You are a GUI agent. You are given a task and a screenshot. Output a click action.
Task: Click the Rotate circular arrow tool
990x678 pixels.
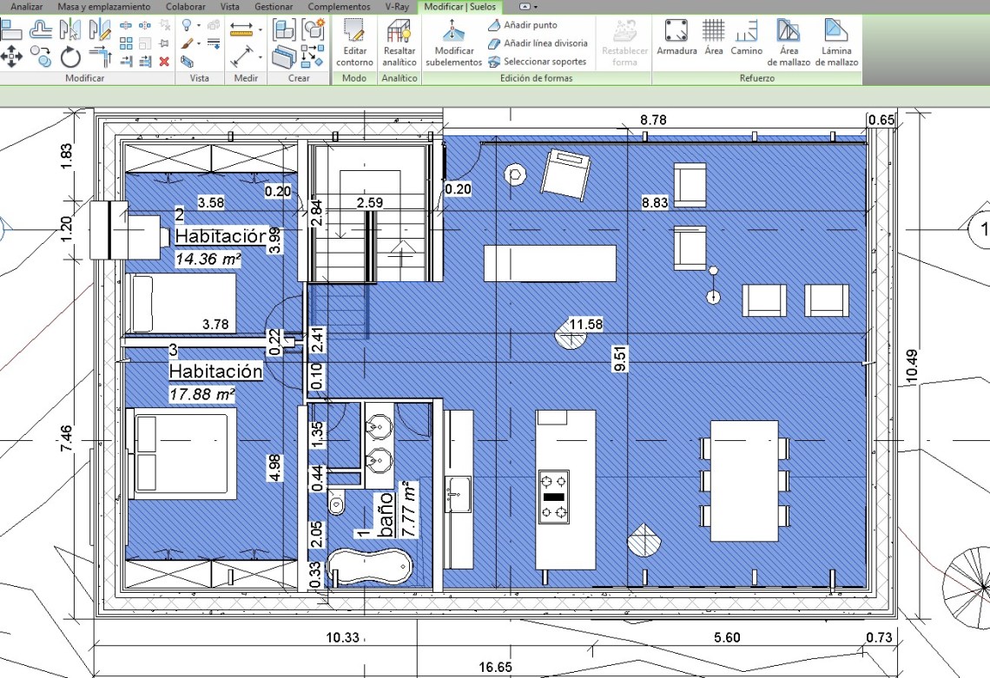coord(70,58)
